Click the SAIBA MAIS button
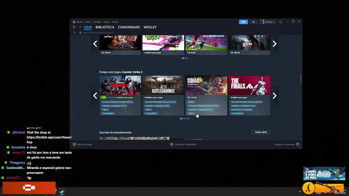This screenshot has width=349, height=196. click(x=261, y=132)
